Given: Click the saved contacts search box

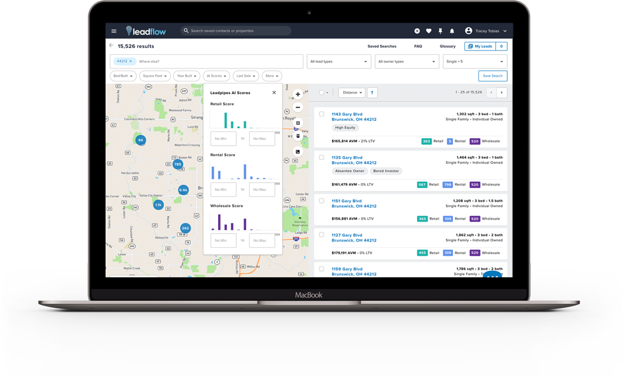Looking at the screenshot, I should 236,31.
